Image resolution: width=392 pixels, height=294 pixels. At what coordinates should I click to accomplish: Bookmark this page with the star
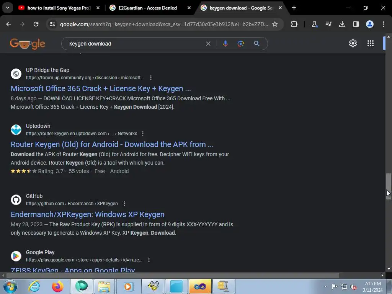coord(275,24)
